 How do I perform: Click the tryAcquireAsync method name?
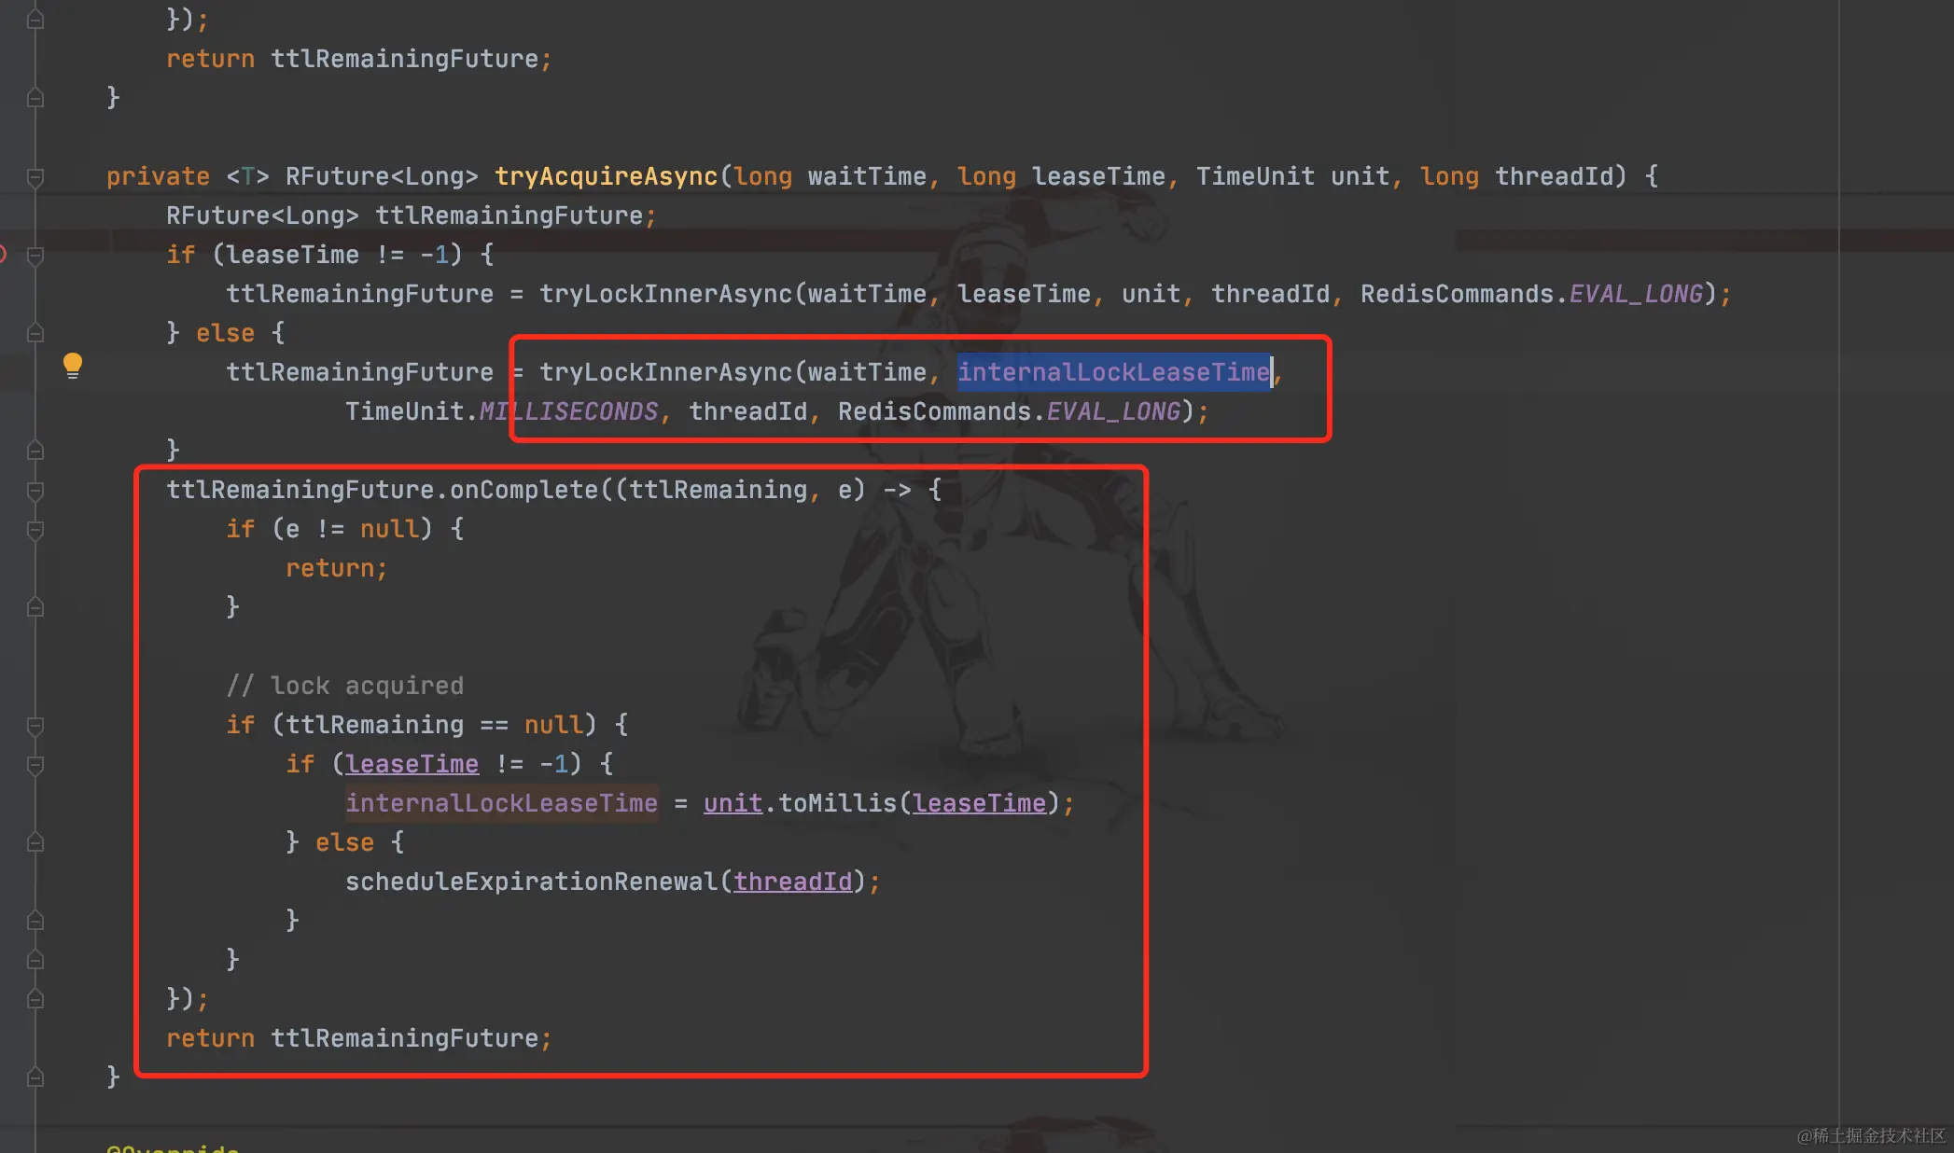tap(606, 176)
